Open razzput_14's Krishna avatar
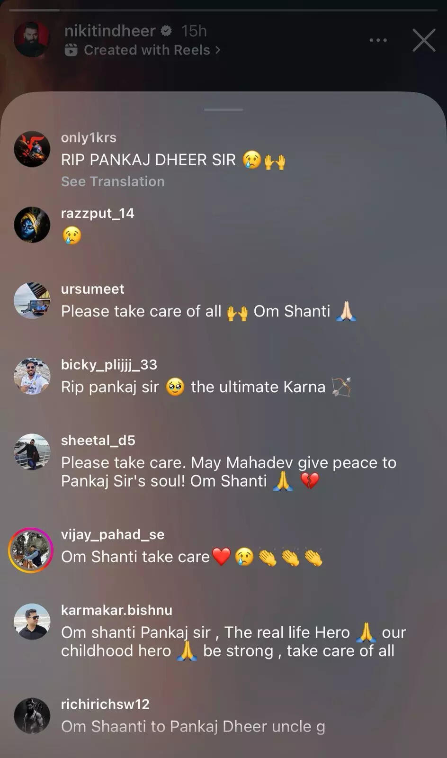The height and width of the screenshot is (758, 447). pos(32,225)
